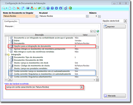Click the Stocks: Código do movimento row icon
The height and width of the screenshot is (105, 133).
[12, 66]
